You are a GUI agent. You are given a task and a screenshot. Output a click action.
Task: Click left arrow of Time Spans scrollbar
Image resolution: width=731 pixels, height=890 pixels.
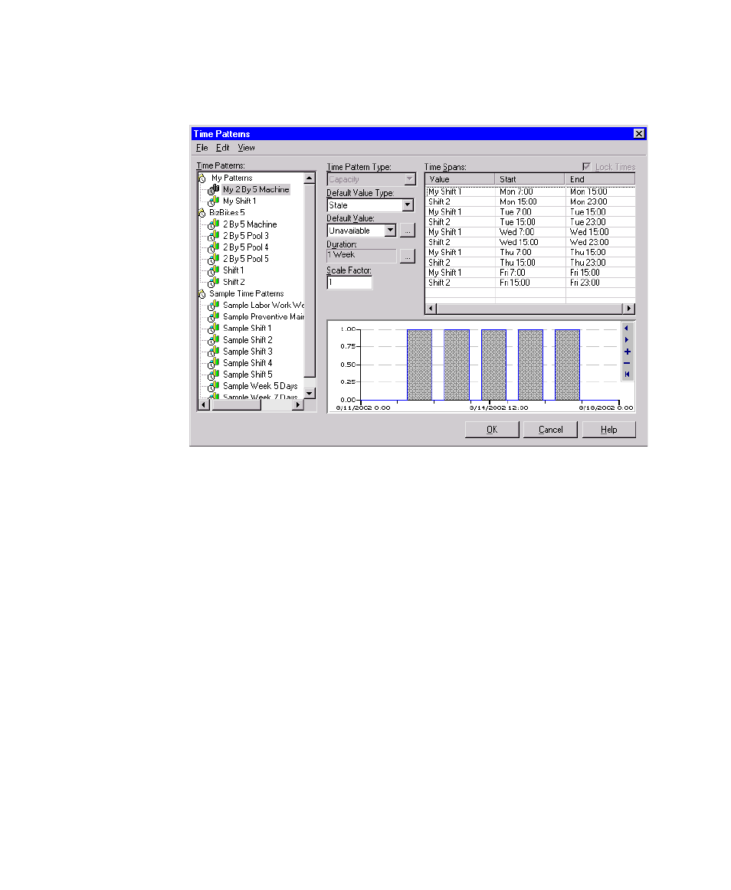coord(431,309)
